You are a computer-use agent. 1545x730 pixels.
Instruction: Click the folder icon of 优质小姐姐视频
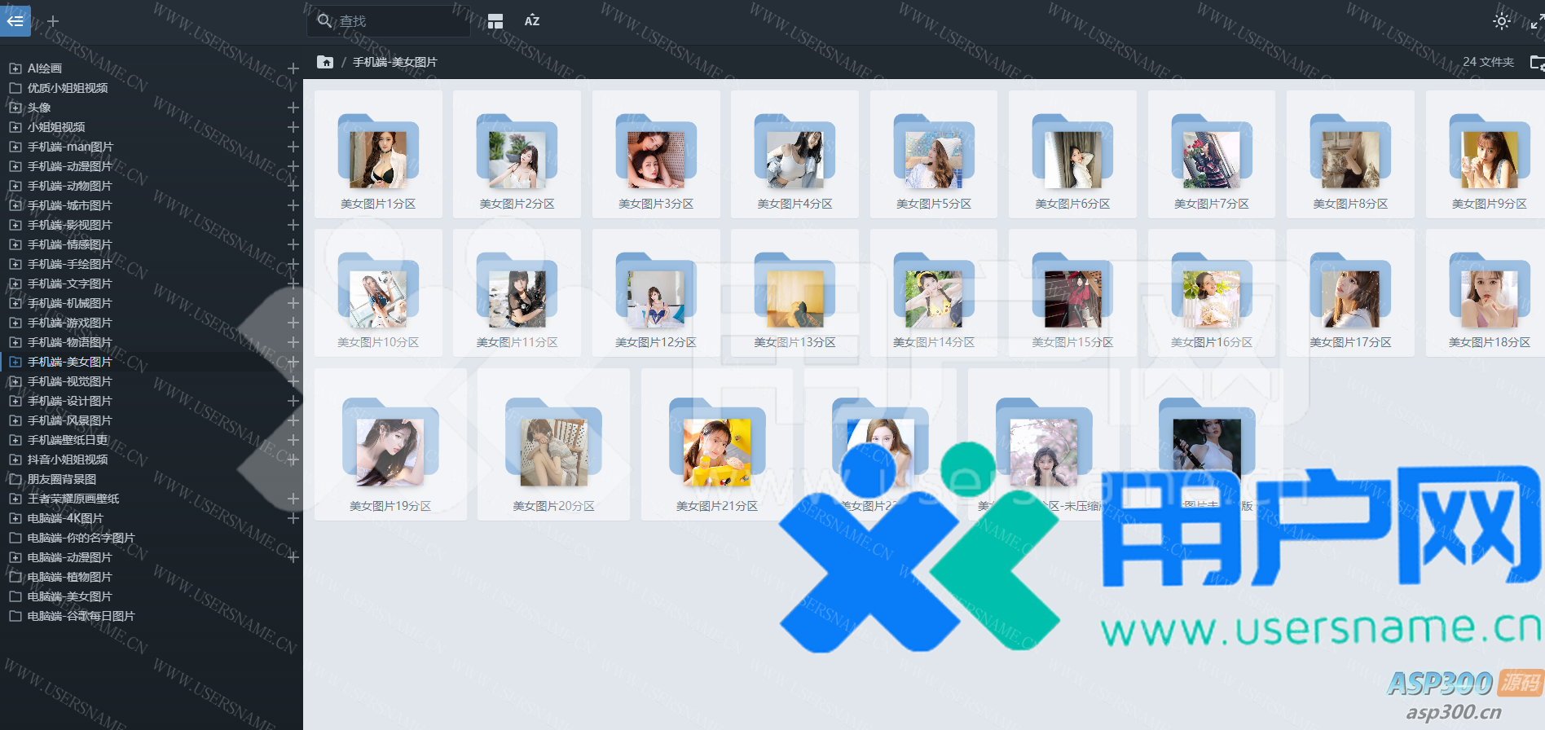pos(15,88)
